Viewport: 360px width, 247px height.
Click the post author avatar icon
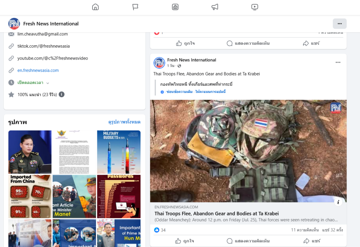coord(159,63)
